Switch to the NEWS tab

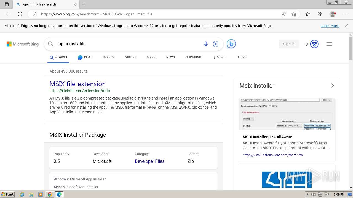[170, 57]
